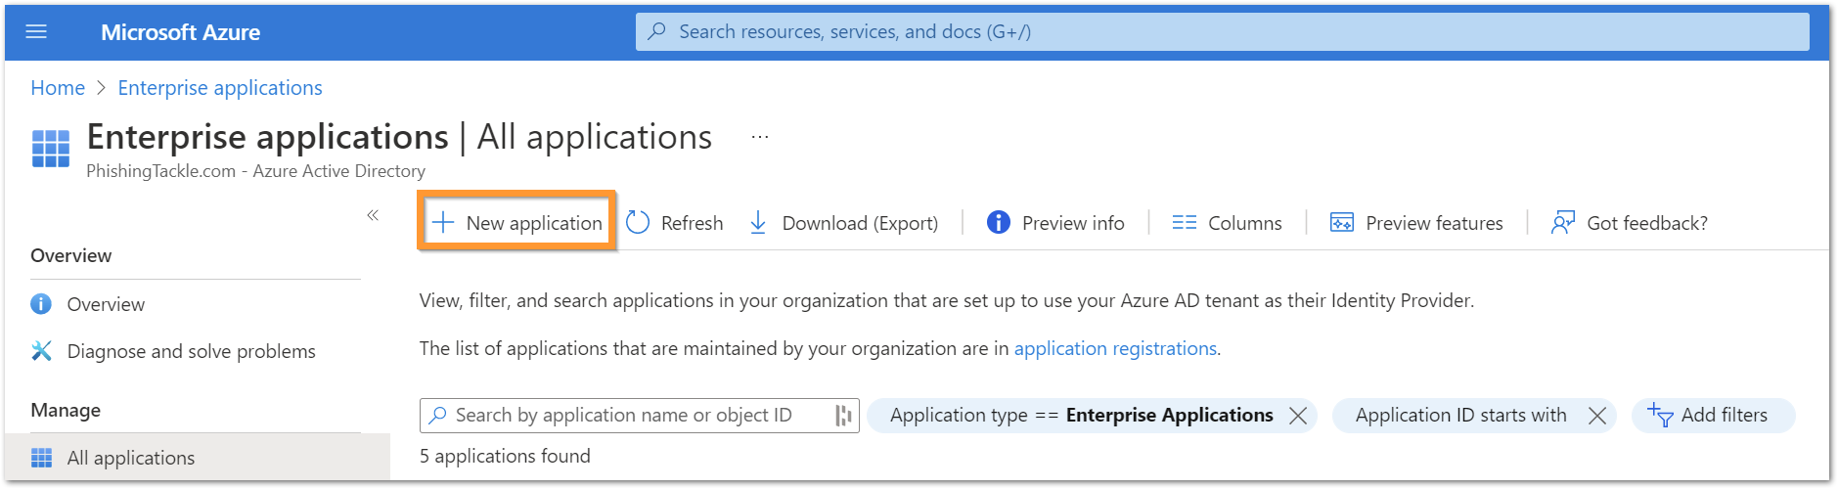Focus the search by application name field

639,416
